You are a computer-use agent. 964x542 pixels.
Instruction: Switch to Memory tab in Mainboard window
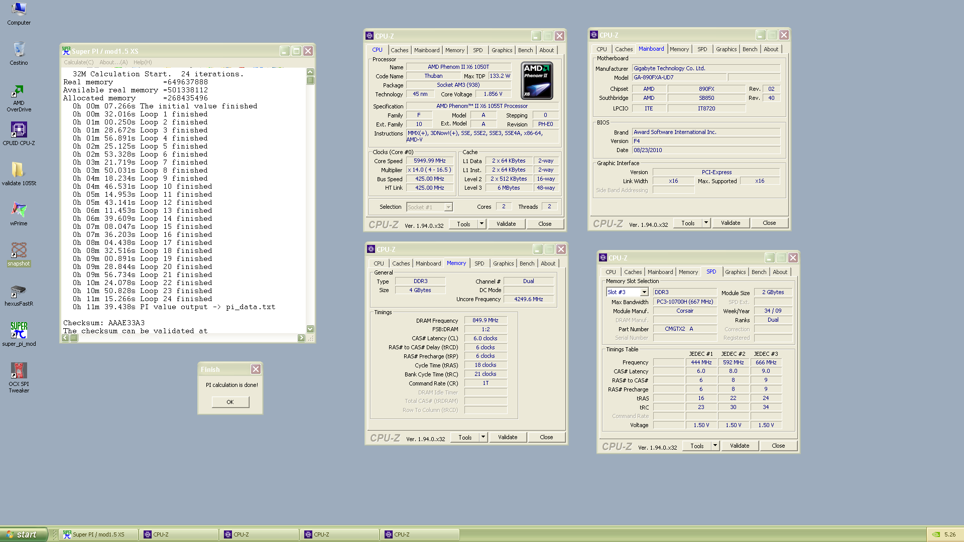pyautogui.click(x=679, y=49)
